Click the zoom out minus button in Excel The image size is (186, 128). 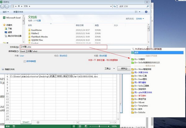(x=90, y=126)
